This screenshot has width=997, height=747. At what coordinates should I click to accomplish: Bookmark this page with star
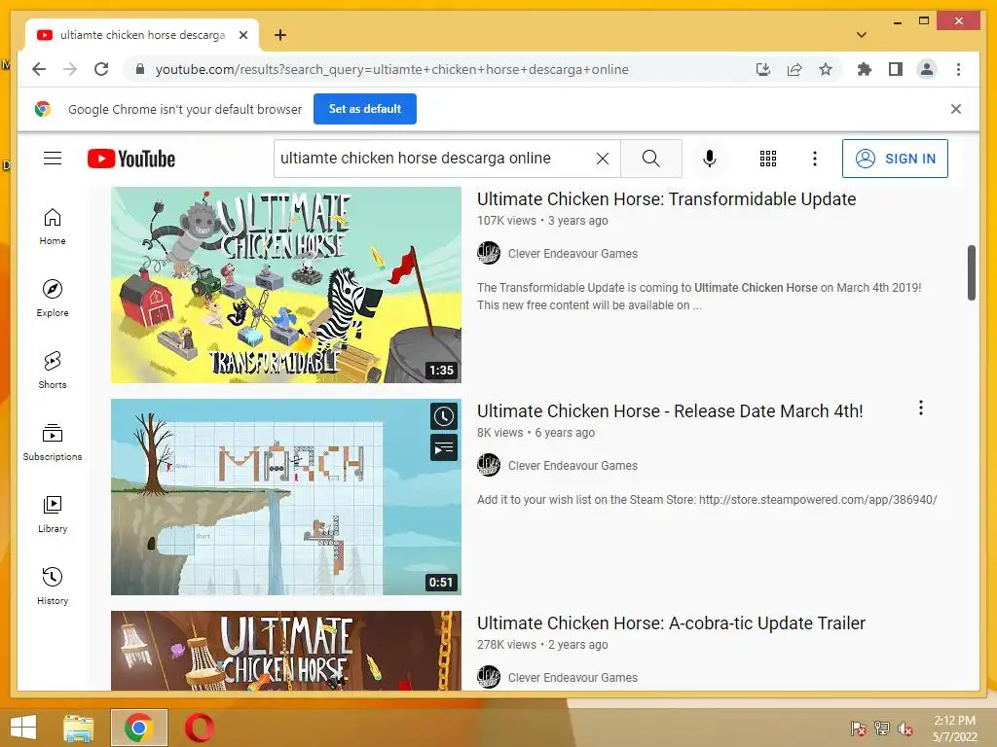pos(826,69)
